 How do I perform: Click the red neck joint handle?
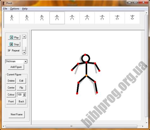(x=86, y=63)
